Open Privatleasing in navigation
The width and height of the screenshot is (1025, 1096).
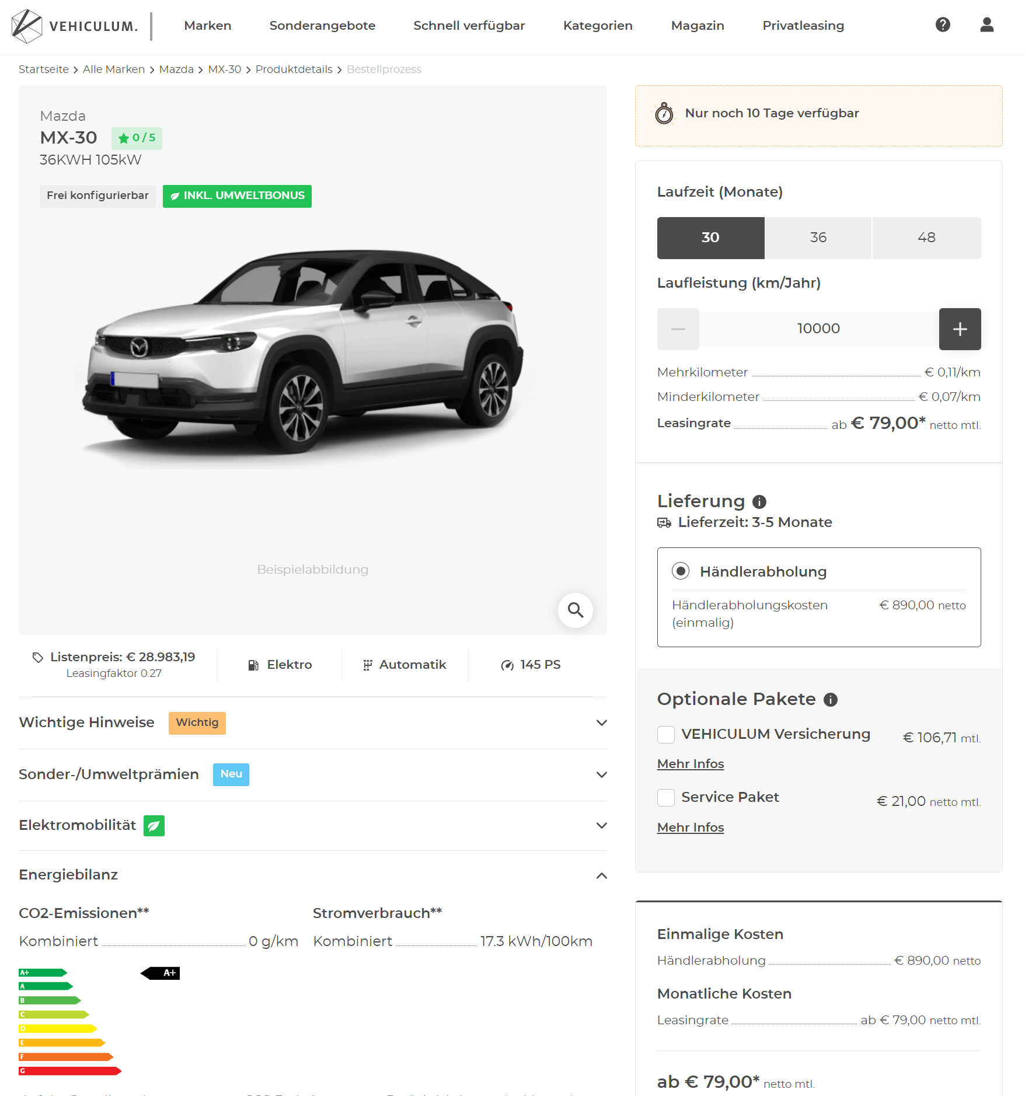coord(803,26)
